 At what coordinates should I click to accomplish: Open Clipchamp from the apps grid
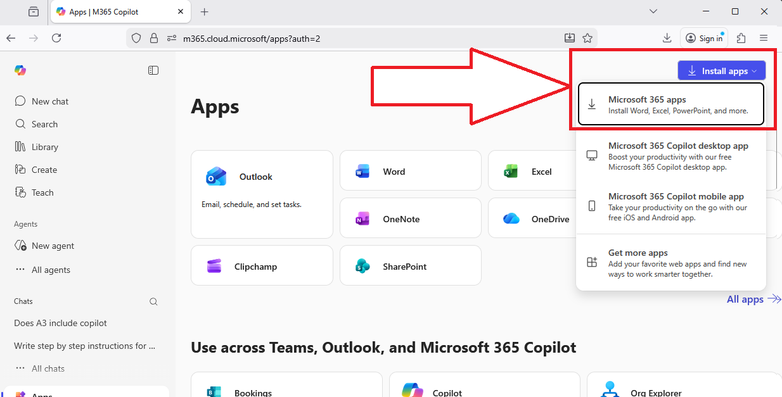point(261,266)
